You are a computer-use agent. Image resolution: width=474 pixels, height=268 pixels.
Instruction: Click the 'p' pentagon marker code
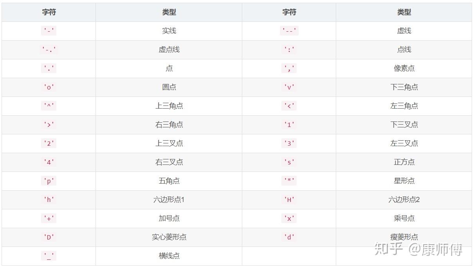tap(49, 181)
